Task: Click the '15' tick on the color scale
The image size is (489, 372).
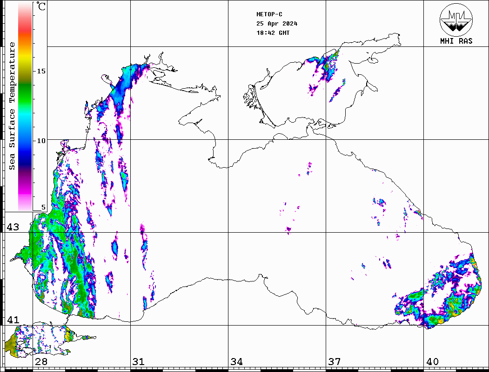Action: 41,71
